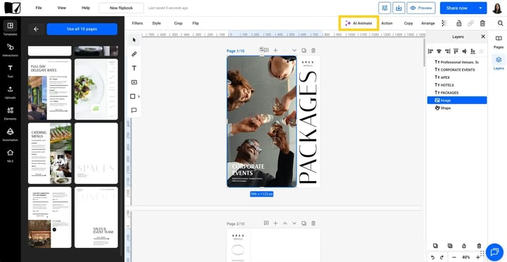Redo the last action
Image resolution: width=507 pixels, height=262 pixels.
(442, 258)
